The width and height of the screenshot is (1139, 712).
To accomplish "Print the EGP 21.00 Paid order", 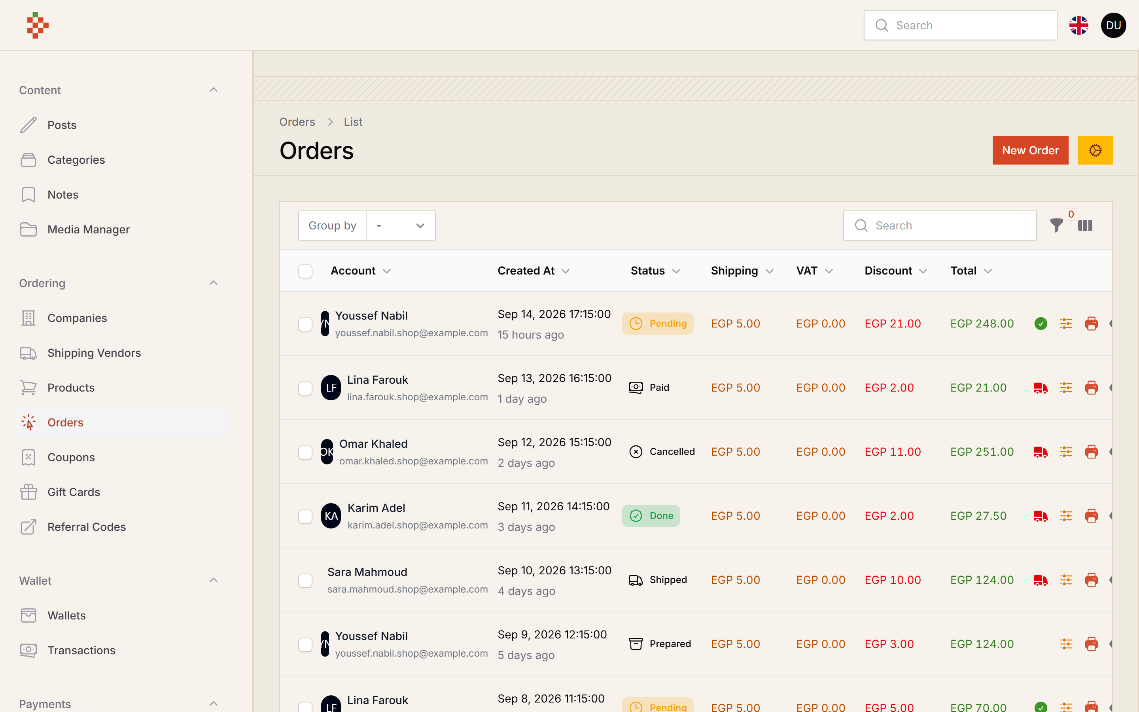I will [x=1092, y=388].
